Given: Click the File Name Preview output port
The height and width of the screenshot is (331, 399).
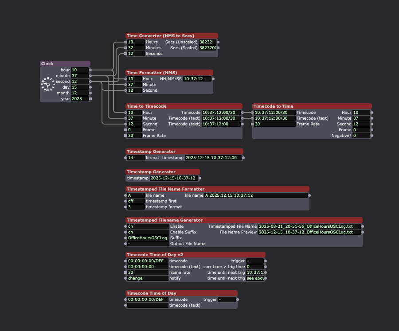Looking at the screenshot, I should (x=363, y=232).
